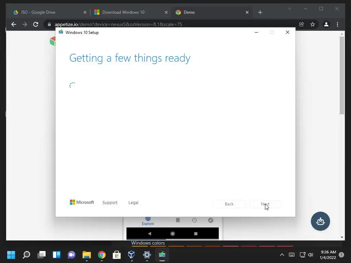This screenshot has width=351, height=263.
Task: Click the scrollbar down arrow
Action: [342, 237]
